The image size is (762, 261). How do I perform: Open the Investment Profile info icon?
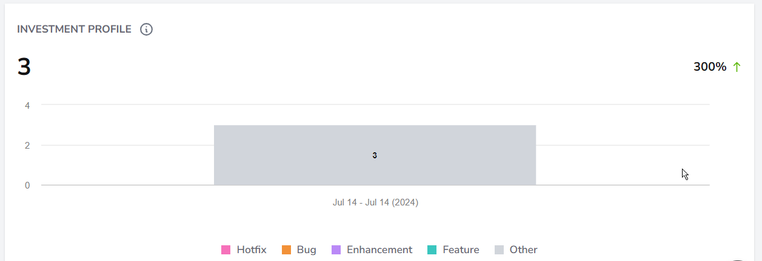tap(146, 29)
